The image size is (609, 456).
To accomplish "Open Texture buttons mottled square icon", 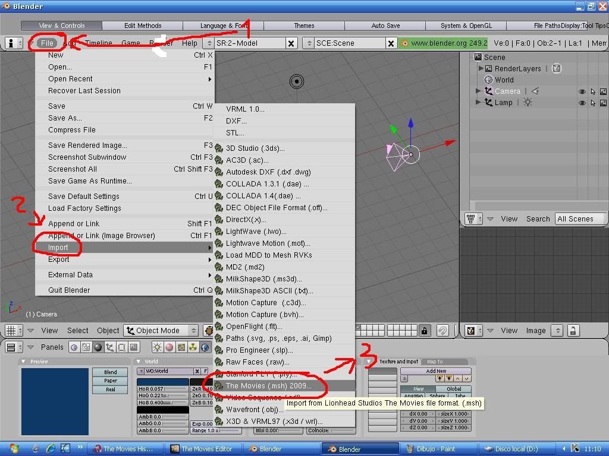I will [181, 347].
